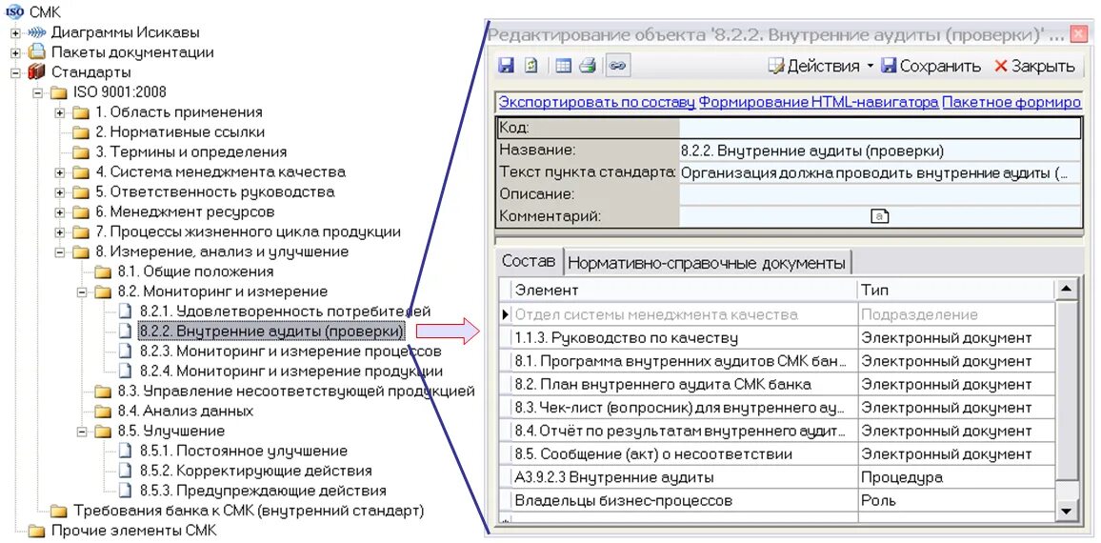
Task: Click the Пакеты документации package icon
Action: [x=36, y=52]
